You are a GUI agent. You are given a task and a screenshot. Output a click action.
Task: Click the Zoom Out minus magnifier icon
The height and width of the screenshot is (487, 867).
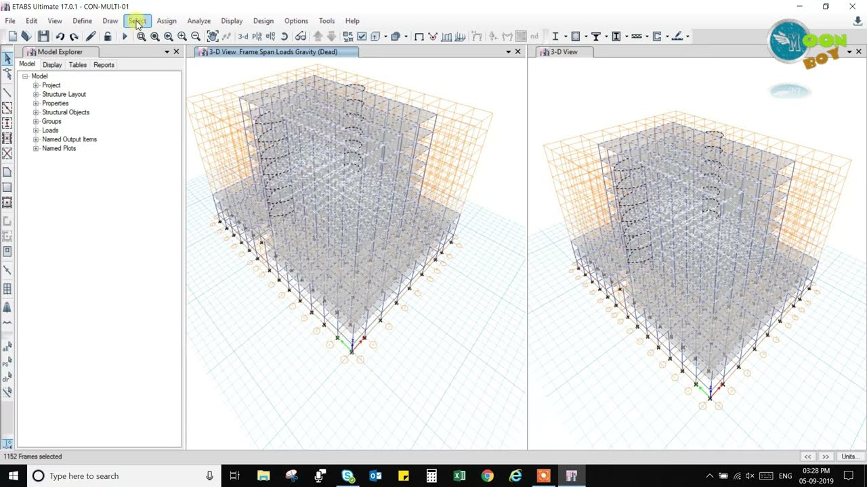196,37
